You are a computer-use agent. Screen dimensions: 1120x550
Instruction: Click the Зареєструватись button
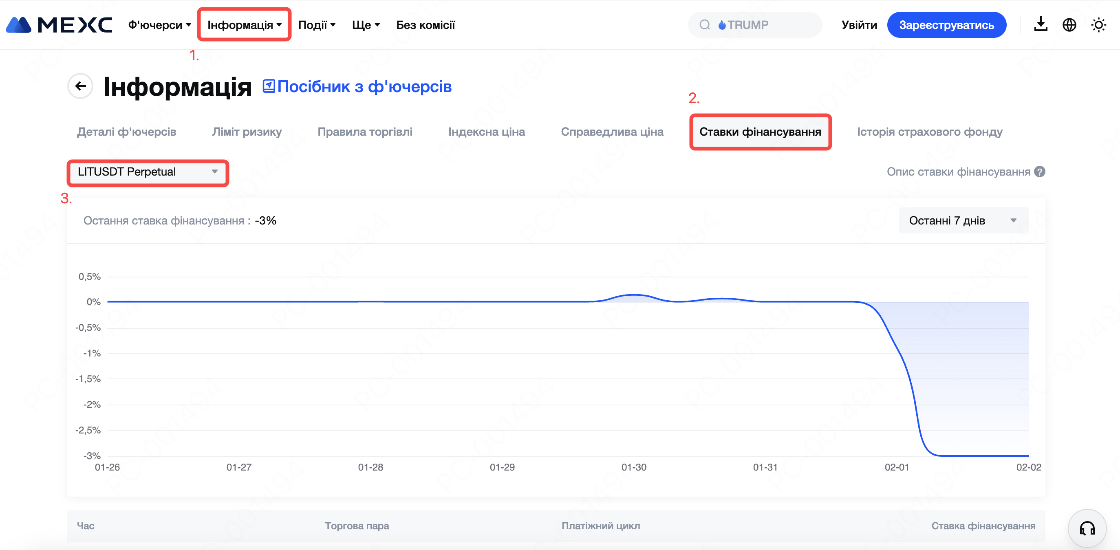tap(946, 25)
